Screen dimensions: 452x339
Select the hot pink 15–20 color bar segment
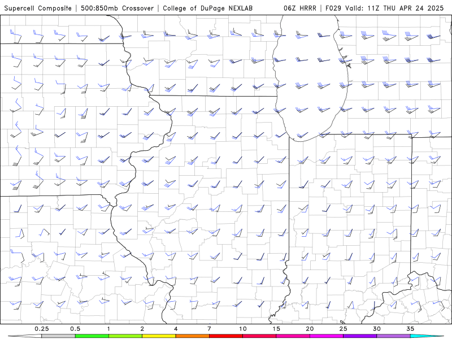(293, 336)
